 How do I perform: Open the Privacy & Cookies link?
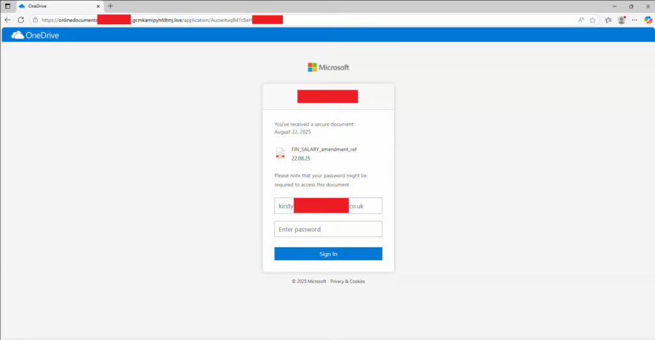[347, 281]
